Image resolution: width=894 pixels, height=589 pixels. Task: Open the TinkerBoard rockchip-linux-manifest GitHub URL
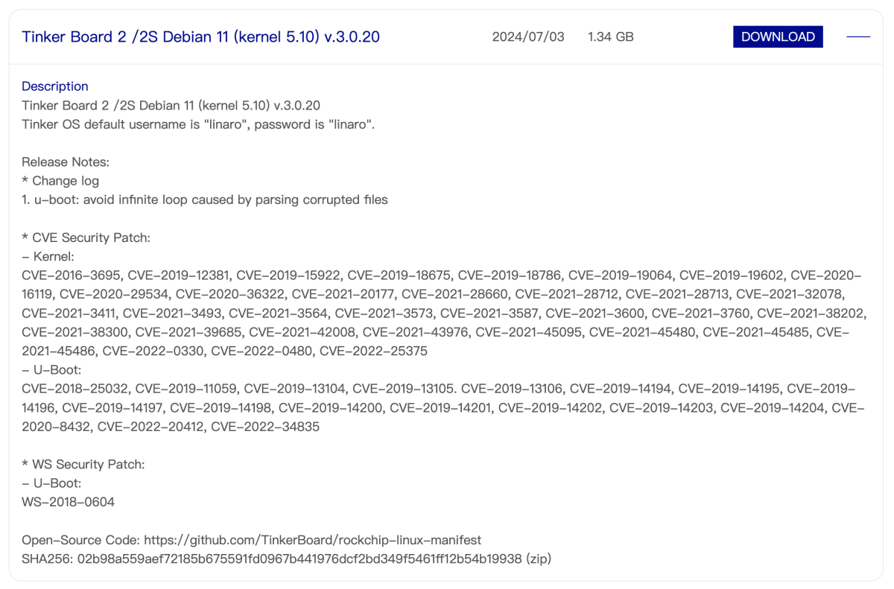[313, 540]
